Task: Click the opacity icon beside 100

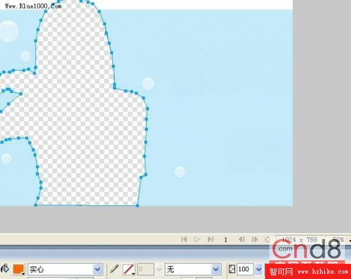Action: tap(232, 269)
